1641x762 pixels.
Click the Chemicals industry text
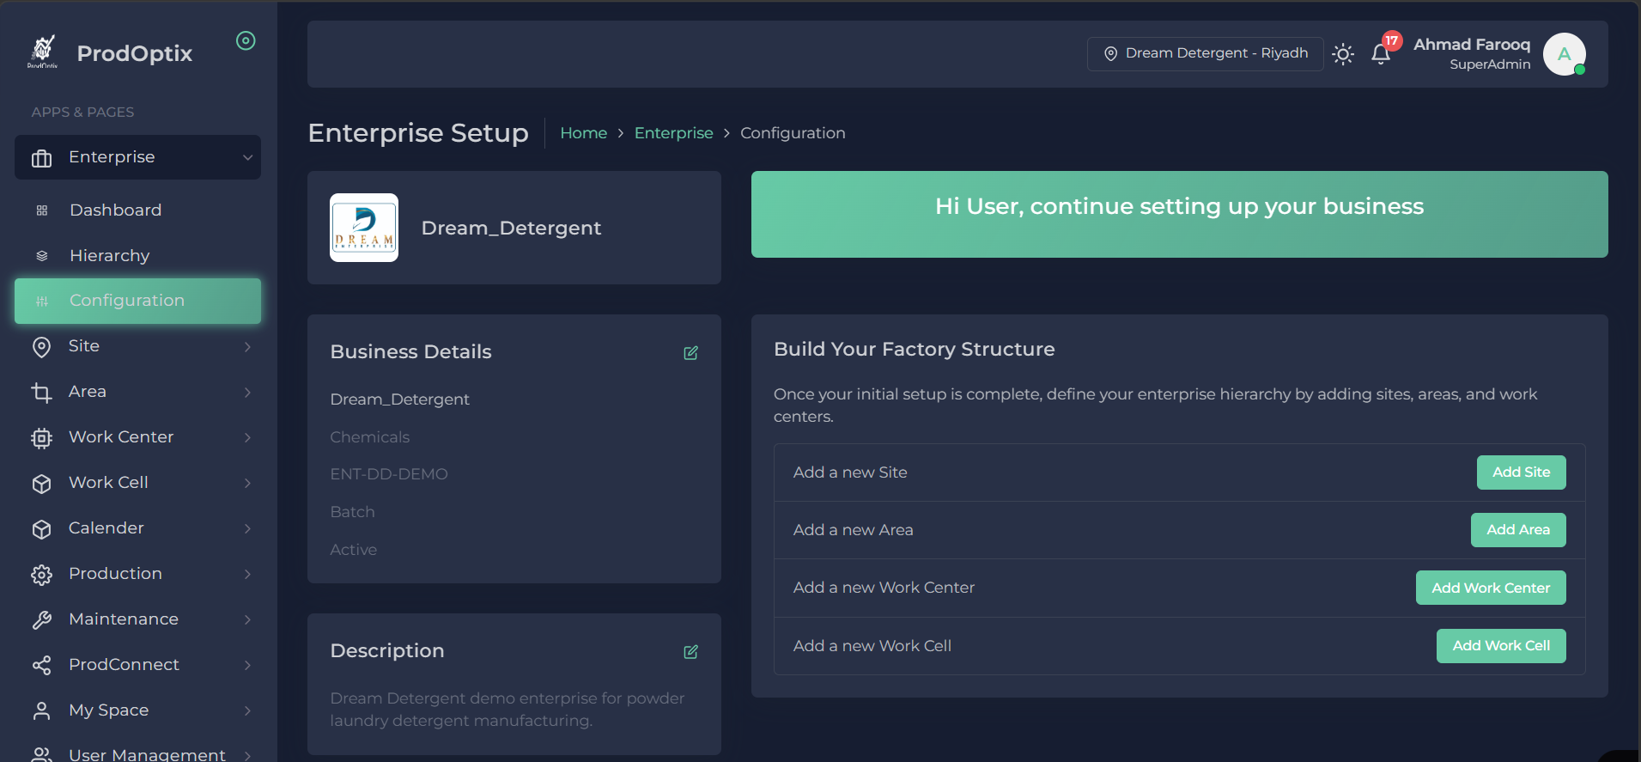370,437
